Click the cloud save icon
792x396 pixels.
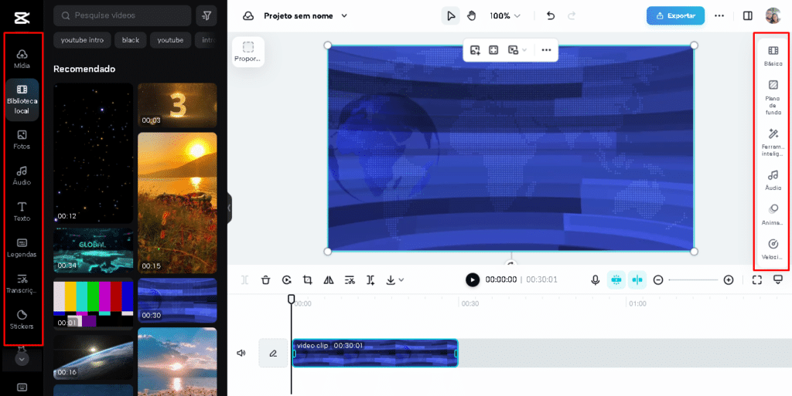pyautogui.click(x=248, y=15)
